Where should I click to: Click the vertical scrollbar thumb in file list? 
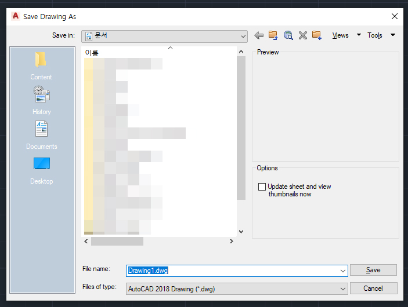(241, 128)
